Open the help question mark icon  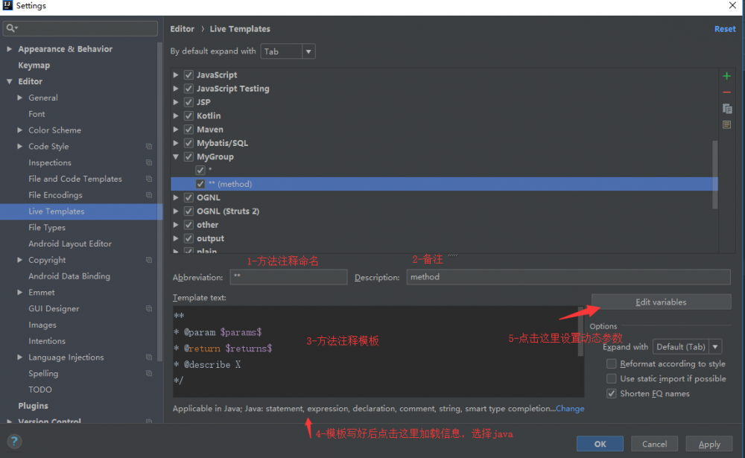tap(13, 440)
